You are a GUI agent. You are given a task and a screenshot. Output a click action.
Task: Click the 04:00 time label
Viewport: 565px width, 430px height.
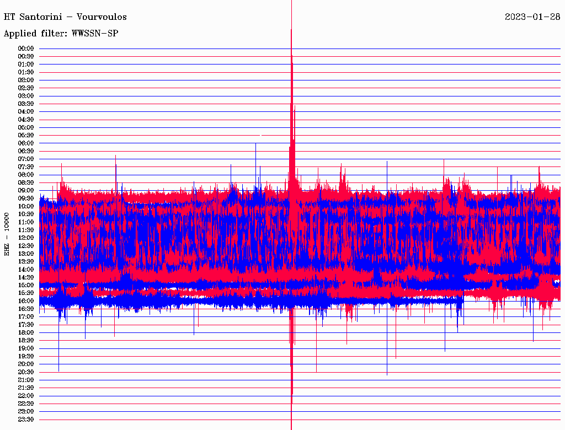pos(26,112)
